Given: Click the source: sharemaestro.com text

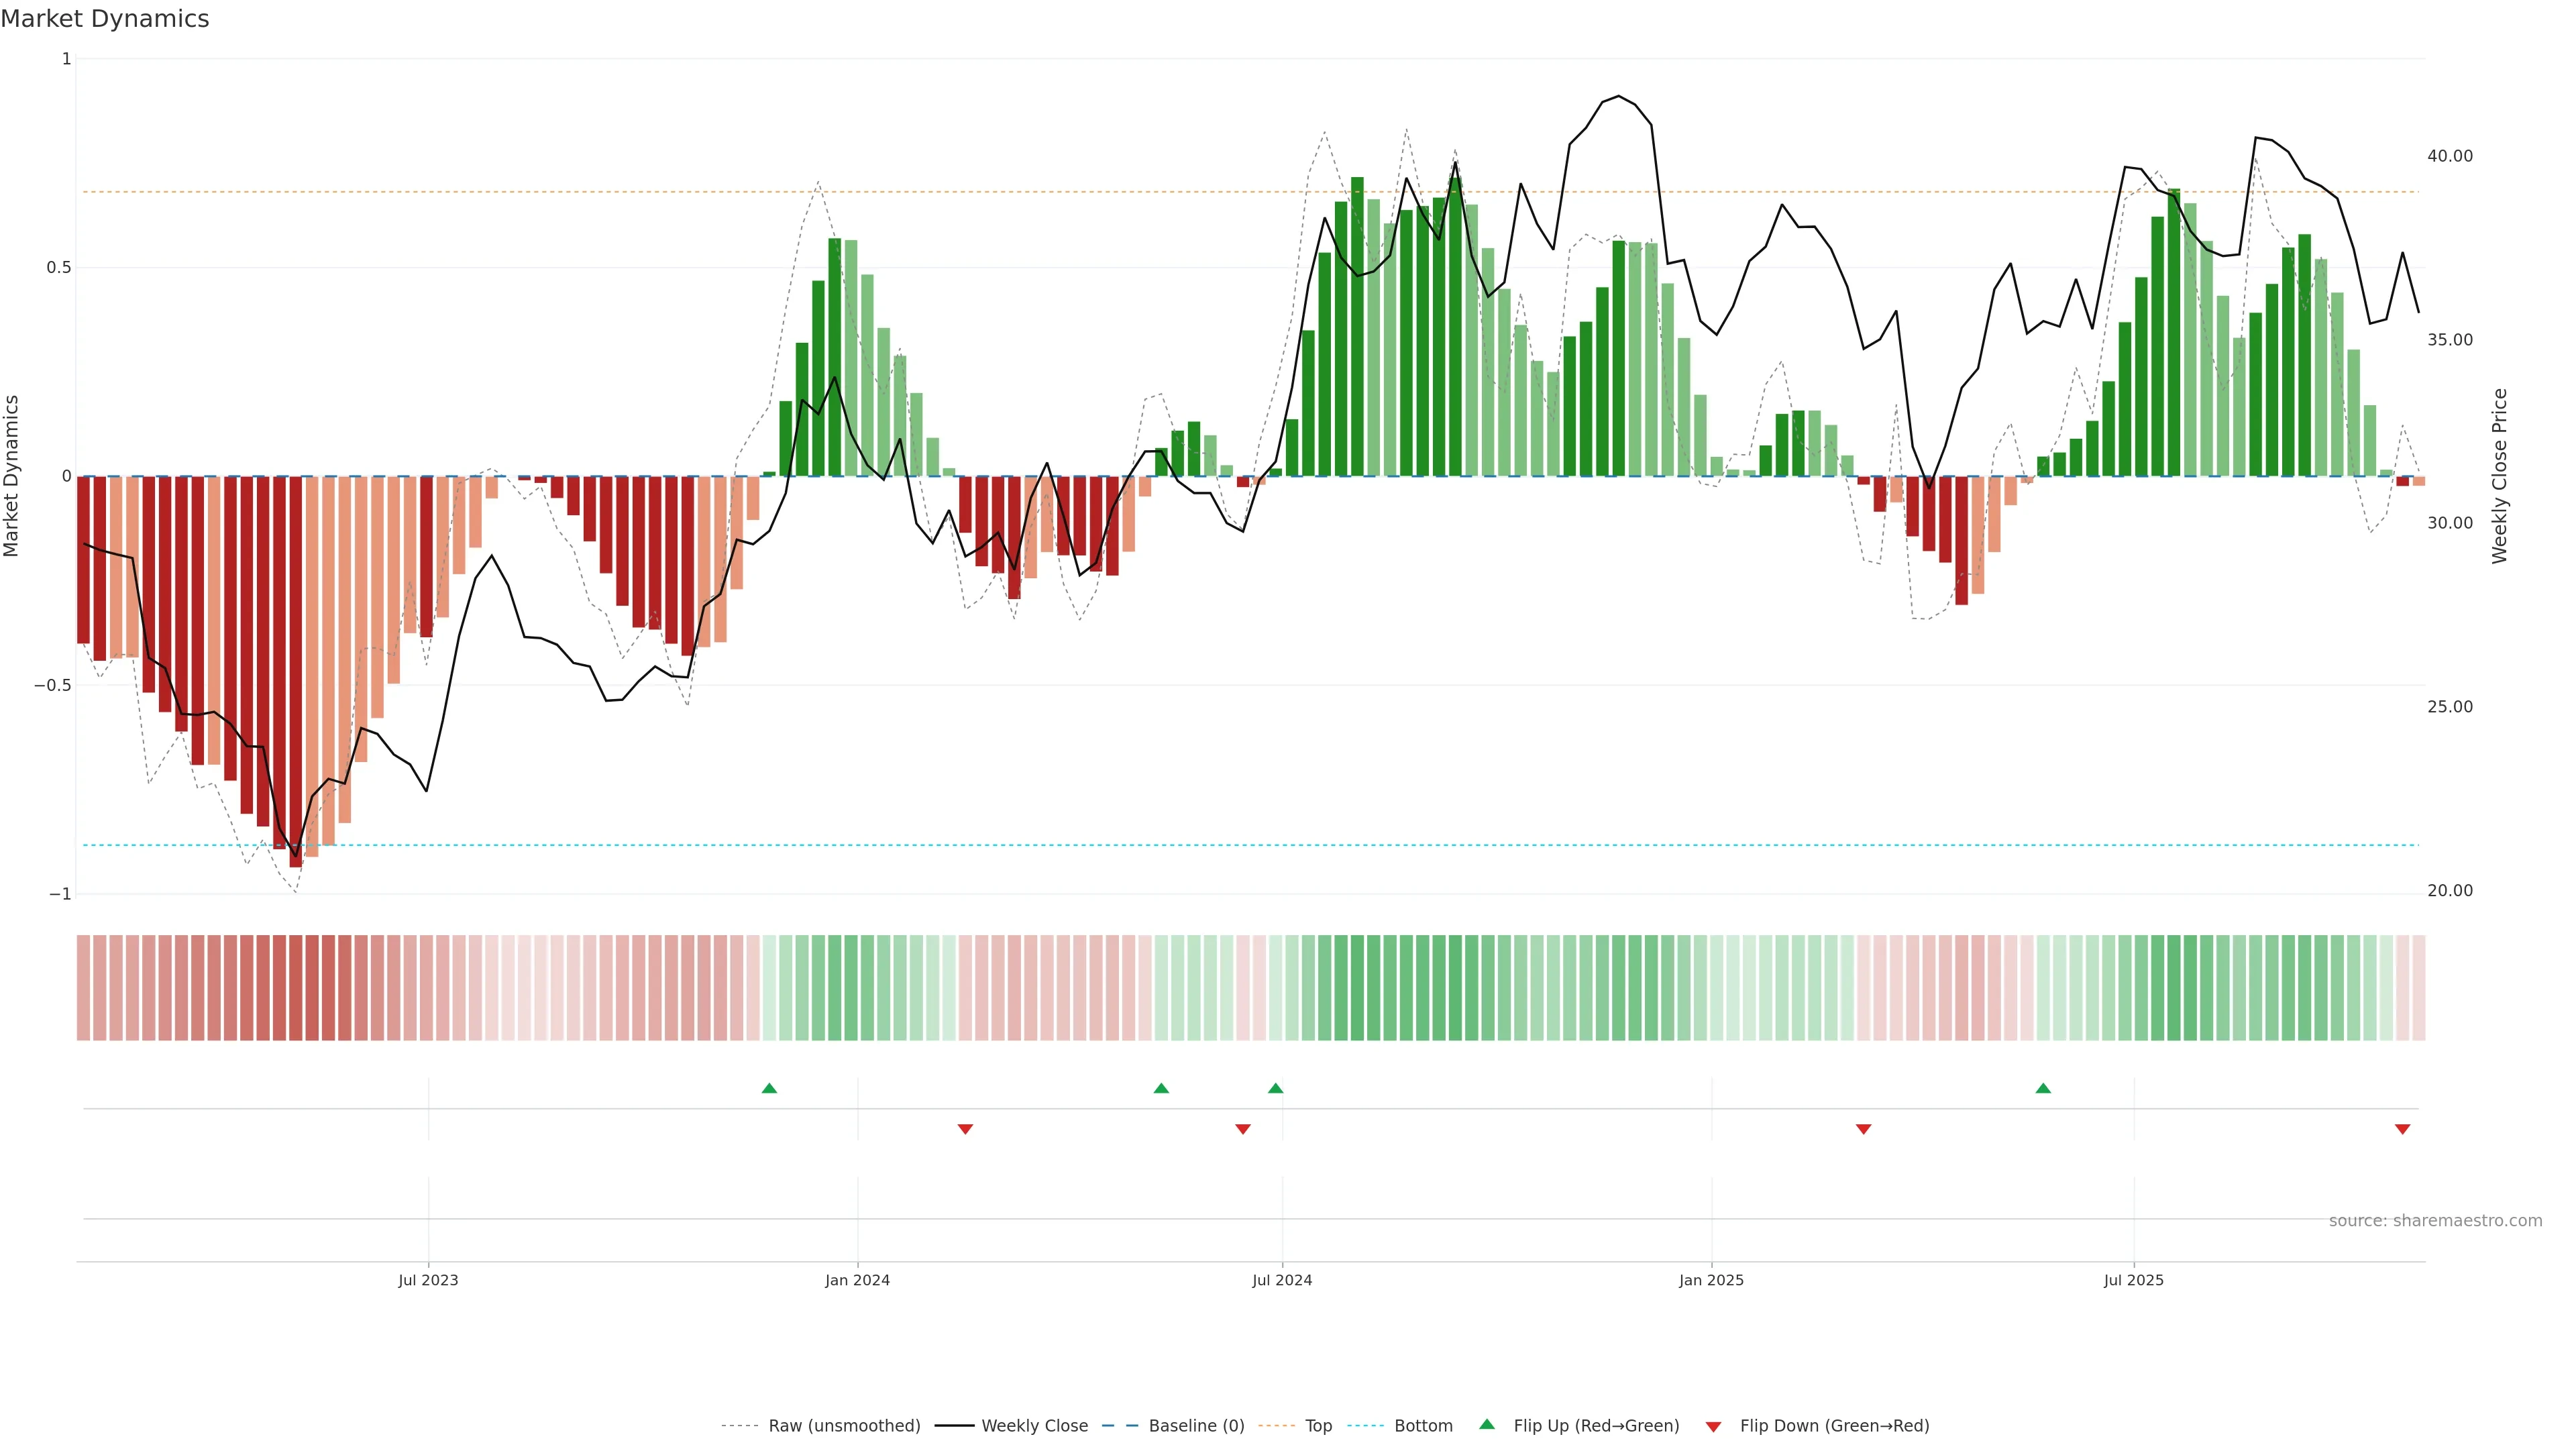Looking at the screenshot, I should pyautogui.click(x=2435, y=1221).
